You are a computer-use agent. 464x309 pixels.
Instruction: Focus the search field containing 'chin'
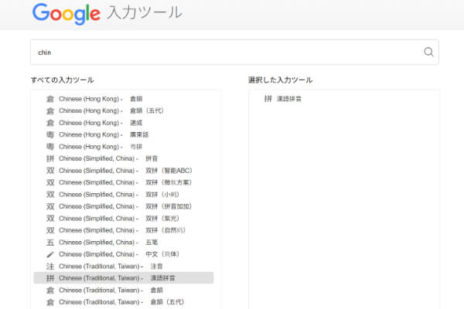click(x=224, y=53)
